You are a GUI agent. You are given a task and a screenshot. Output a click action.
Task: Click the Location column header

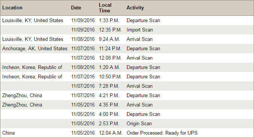[12, 8]
